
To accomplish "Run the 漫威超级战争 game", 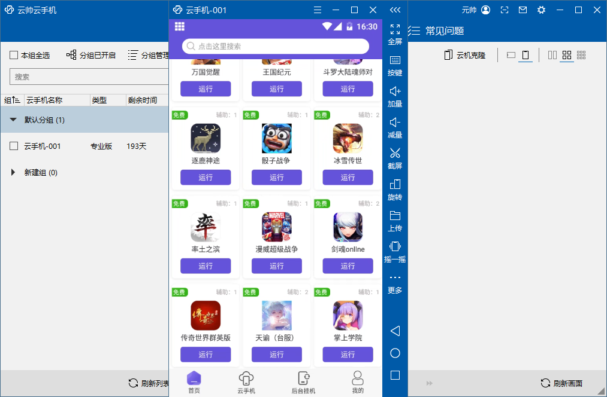I will tap(277, 265).
